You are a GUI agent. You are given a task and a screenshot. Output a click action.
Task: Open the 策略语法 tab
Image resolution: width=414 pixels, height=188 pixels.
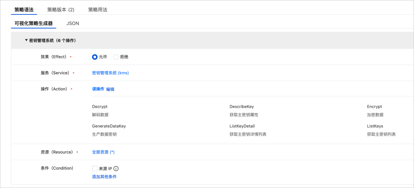(24, 10)
